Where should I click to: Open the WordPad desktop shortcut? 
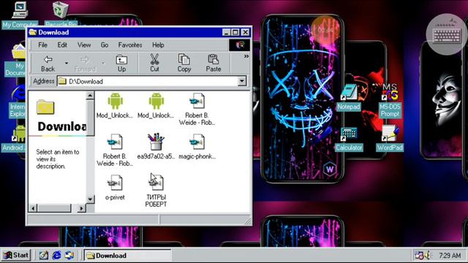pos(390,138)
